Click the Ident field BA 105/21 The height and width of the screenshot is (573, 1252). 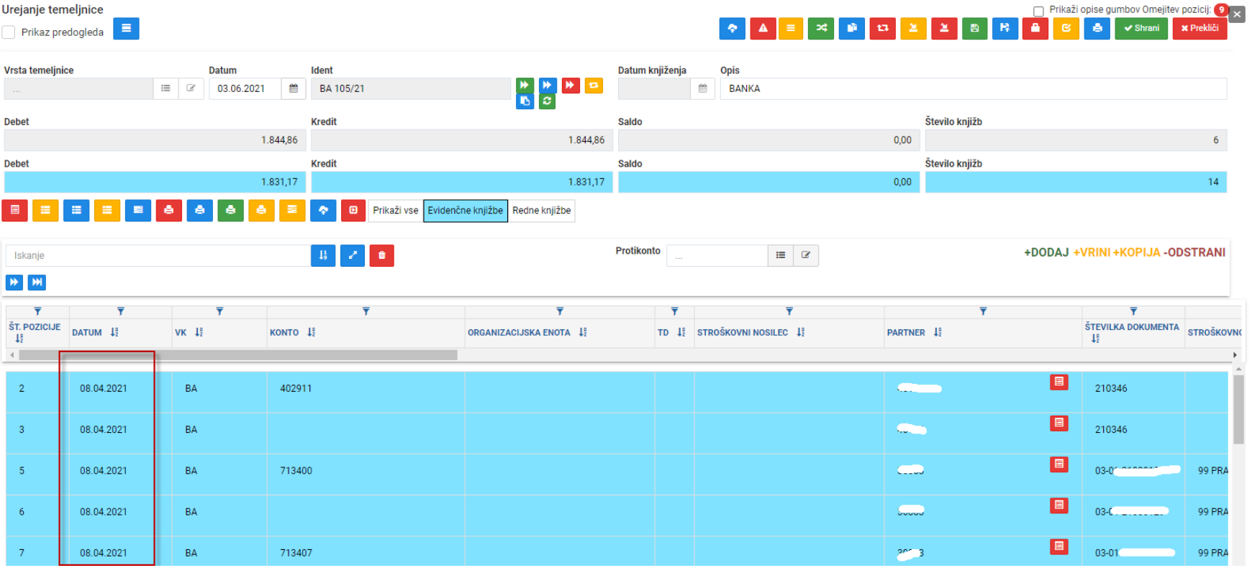click(x=411, y=88)
